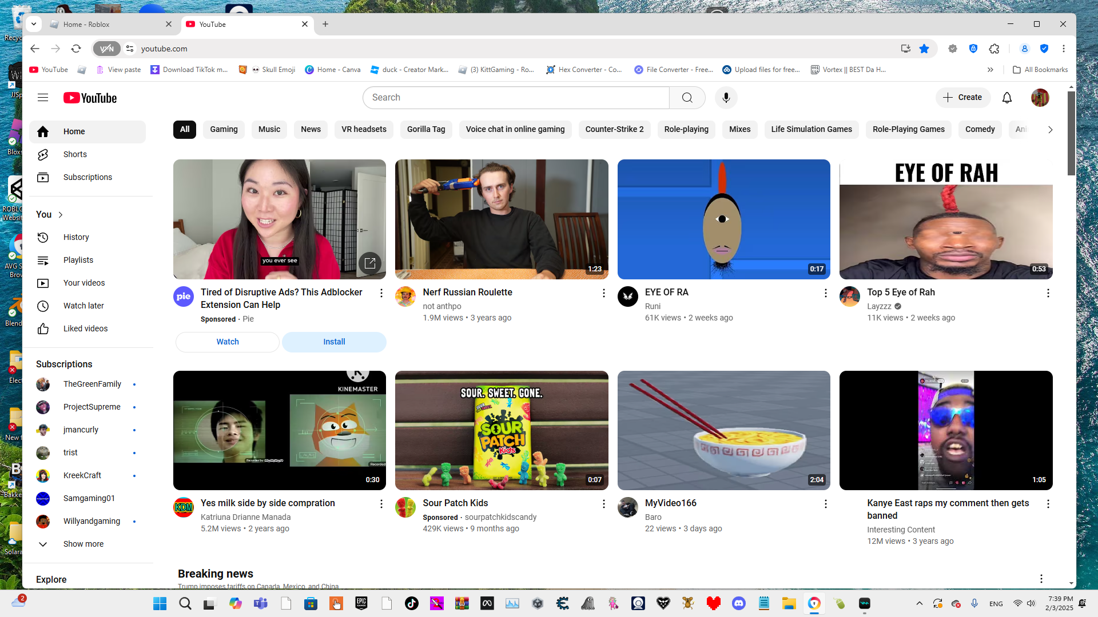Click in the YouTube search field
Screen dimensions: 1098x617
pyautogui.click(x=516, y=98)
